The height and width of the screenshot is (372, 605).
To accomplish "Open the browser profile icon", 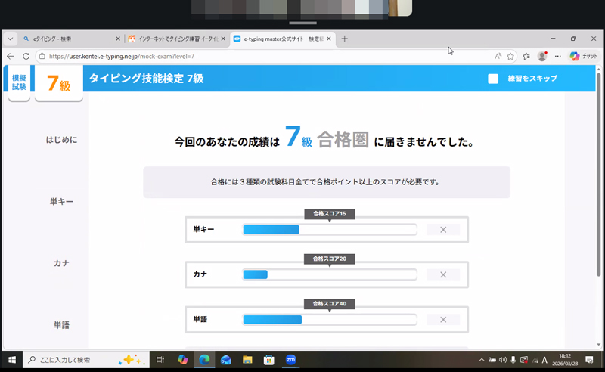I will coord(542,56).
